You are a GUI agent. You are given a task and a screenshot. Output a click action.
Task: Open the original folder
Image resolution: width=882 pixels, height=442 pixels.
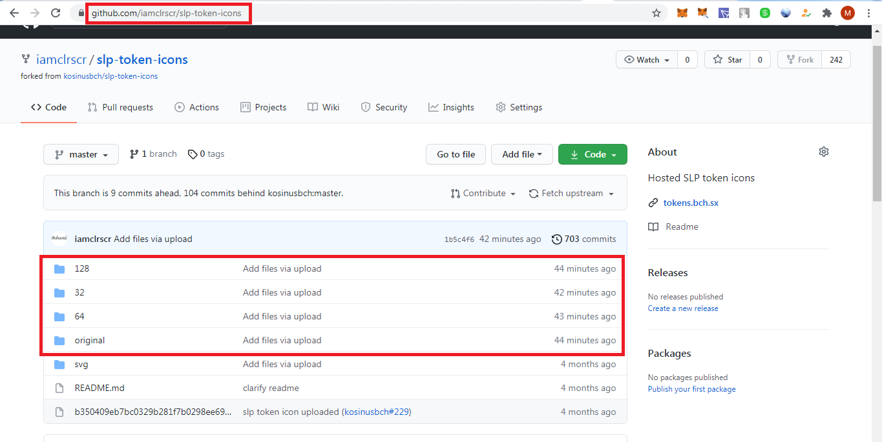tap(89, 340)
